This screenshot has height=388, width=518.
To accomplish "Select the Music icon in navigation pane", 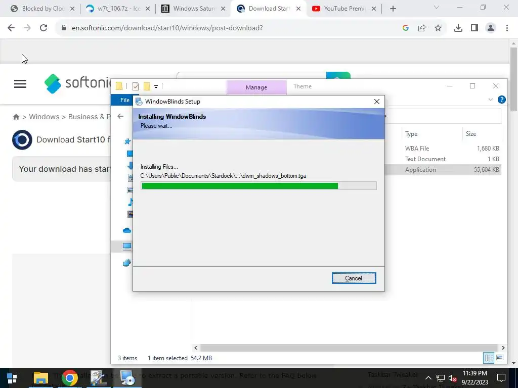I will pyautogui.click(x=131, y=202).
